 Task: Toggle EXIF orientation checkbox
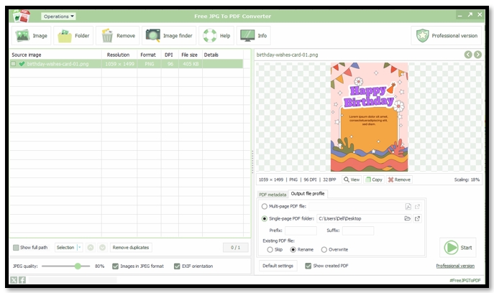(x=177, y=266)
